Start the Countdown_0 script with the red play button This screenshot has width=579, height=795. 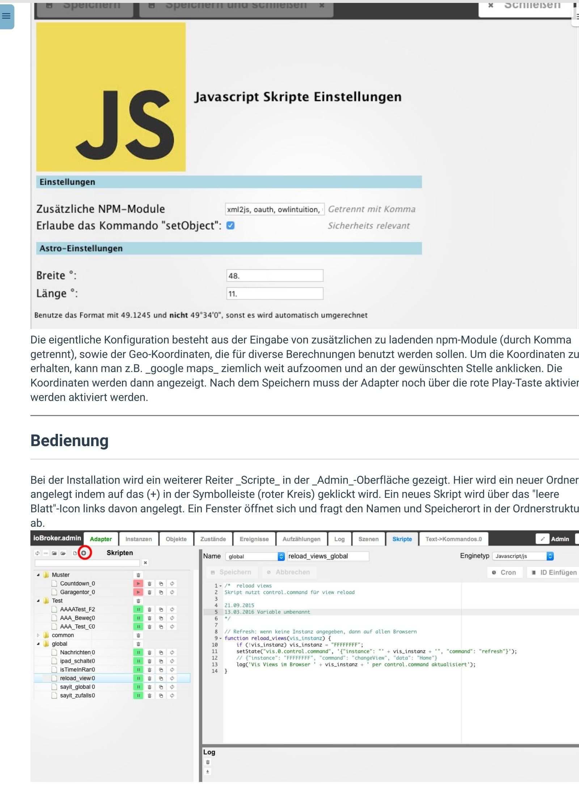point(138,584)
